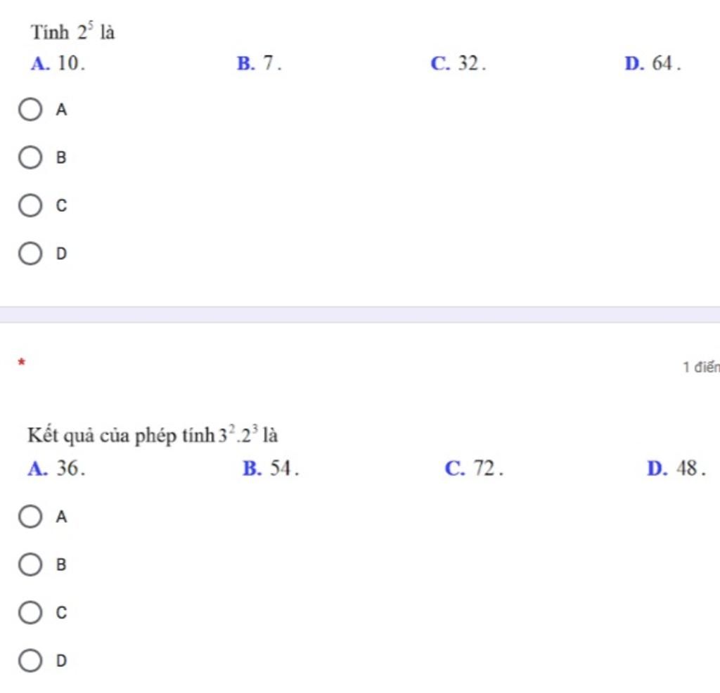The height and width of the screenshot is (693, 720).
Task: Click the 'D. 48.' answer text in image
Action: tap(676, 468)
